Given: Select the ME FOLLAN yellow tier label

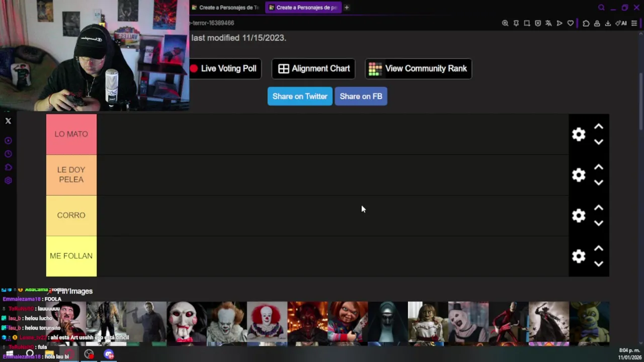Looking at the screenshot, I should coord(71,256).
